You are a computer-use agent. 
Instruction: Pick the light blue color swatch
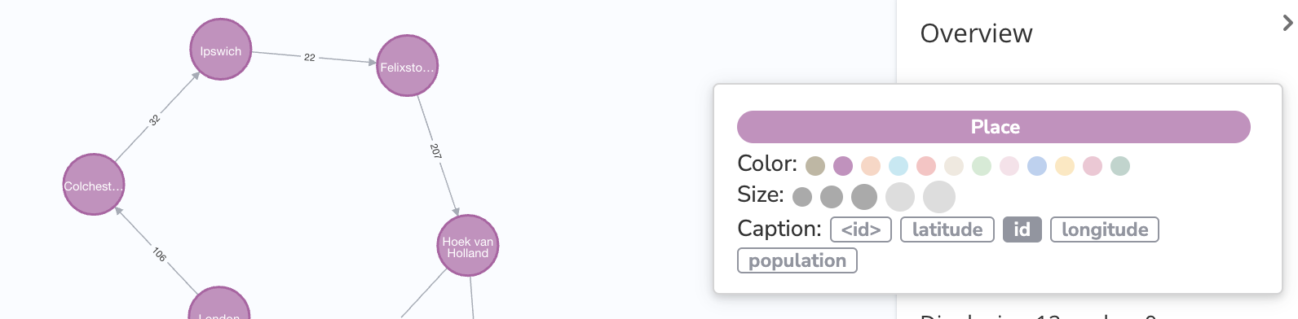coord(898,166)
